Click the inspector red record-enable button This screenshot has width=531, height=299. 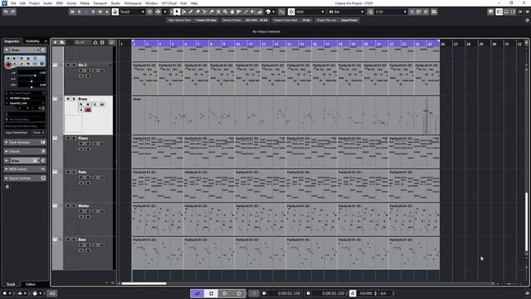tap(8, 65)
